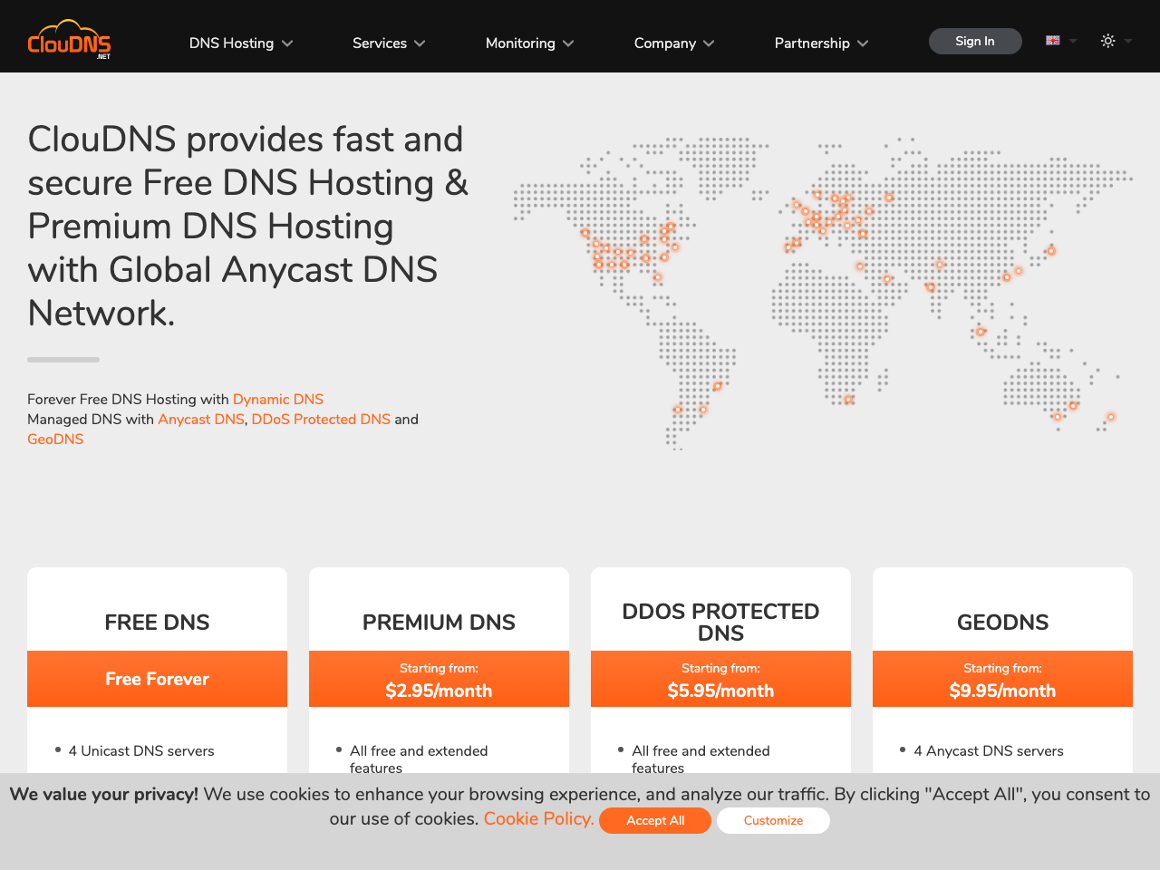1160x870 pixels.
Task: Follow the Dynamic DNS link
Action: coord(277,399)
